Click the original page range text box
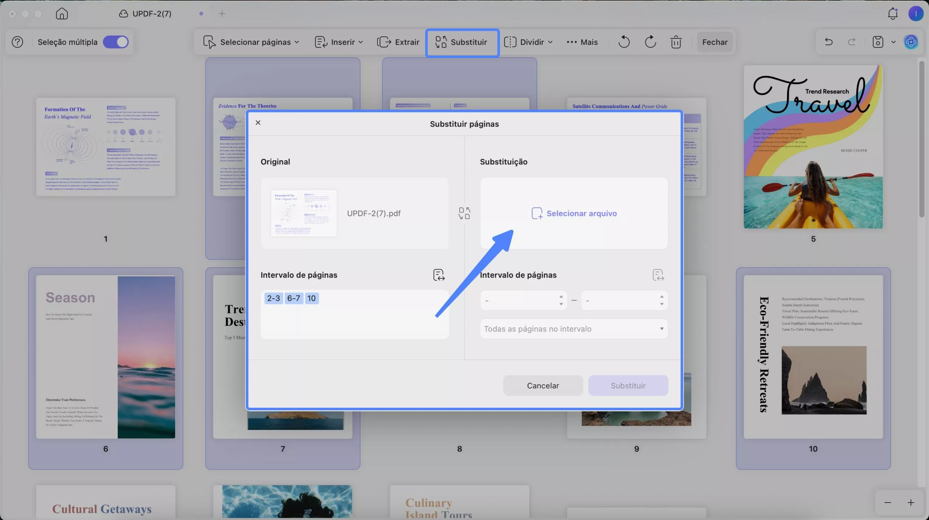 point(355,314)
